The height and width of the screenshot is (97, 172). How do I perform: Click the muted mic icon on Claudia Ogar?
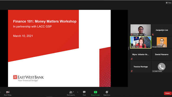point(132,35)
